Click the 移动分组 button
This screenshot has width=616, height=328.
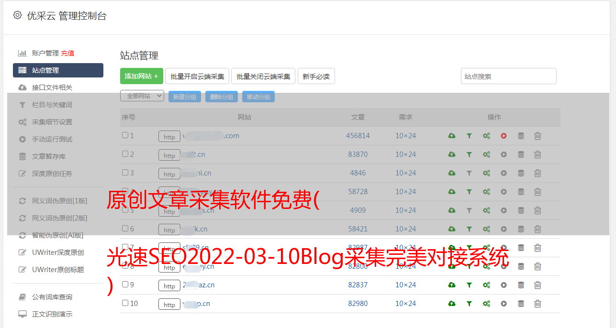(x=258, y=97)
